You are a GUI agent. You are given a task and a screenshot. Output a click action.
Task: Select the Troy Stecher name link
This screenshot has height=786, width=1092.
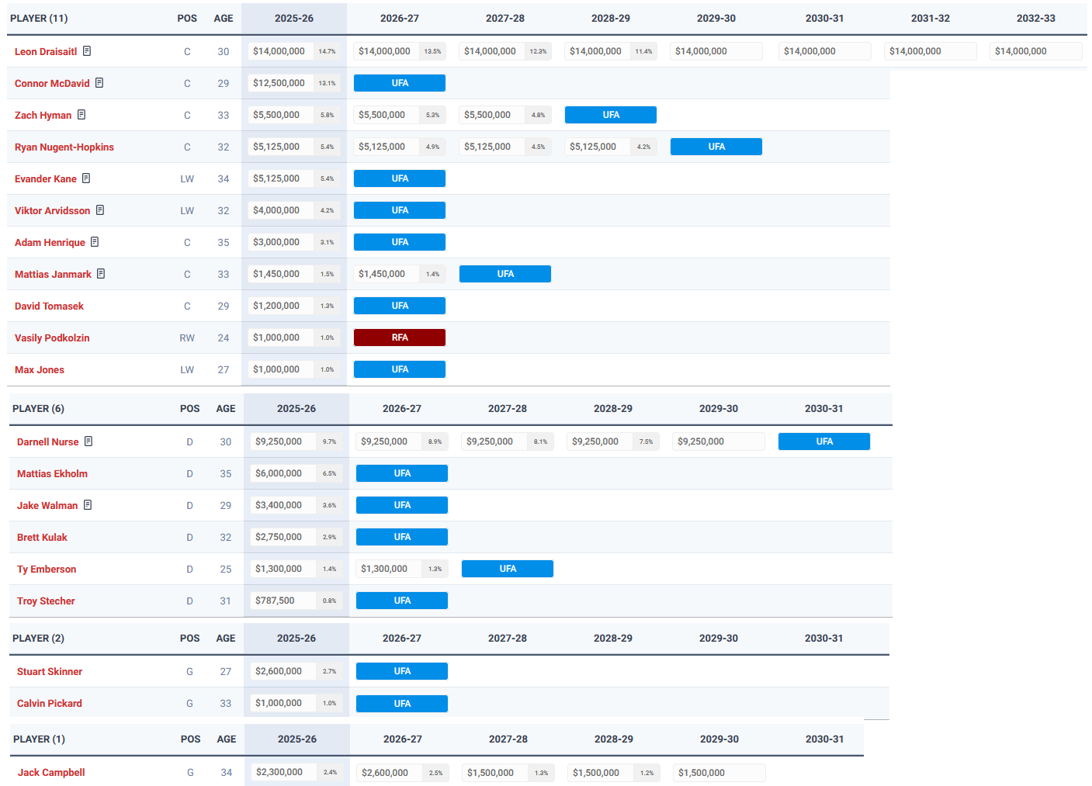click(x=46, y=601)
